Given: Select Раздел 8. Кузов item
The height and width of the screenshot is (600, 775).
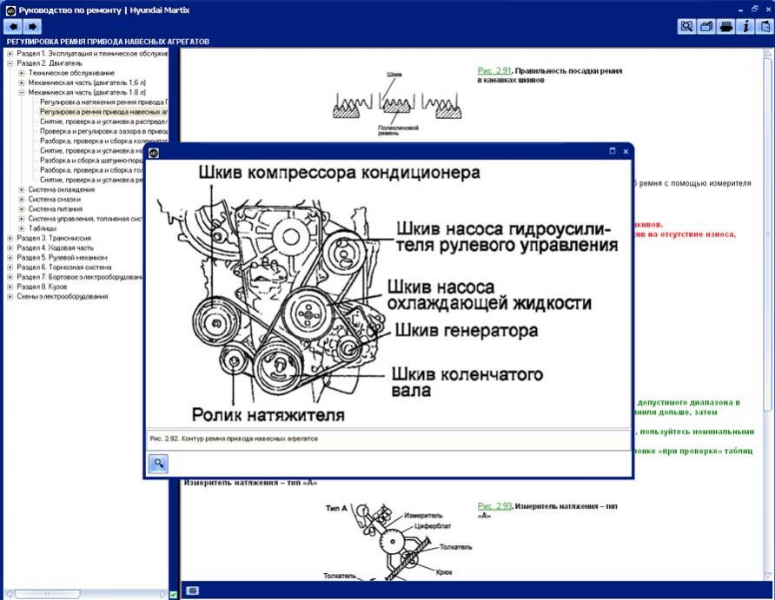Looking at the screenshot, I should coord(42,287).
